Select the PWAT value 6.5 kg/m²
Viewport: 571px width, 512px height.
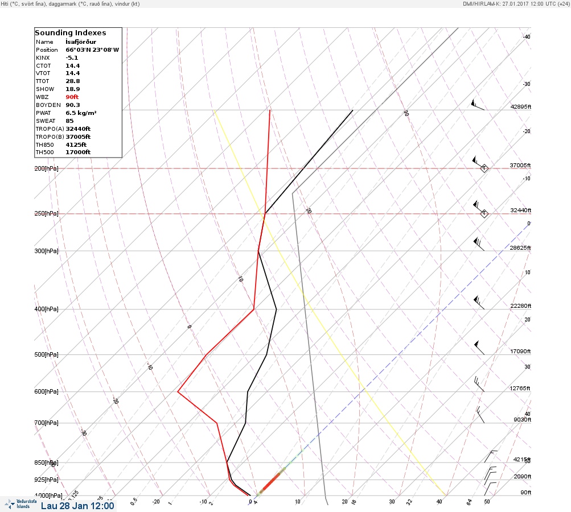pyautogui.click(x=81, y=113)
